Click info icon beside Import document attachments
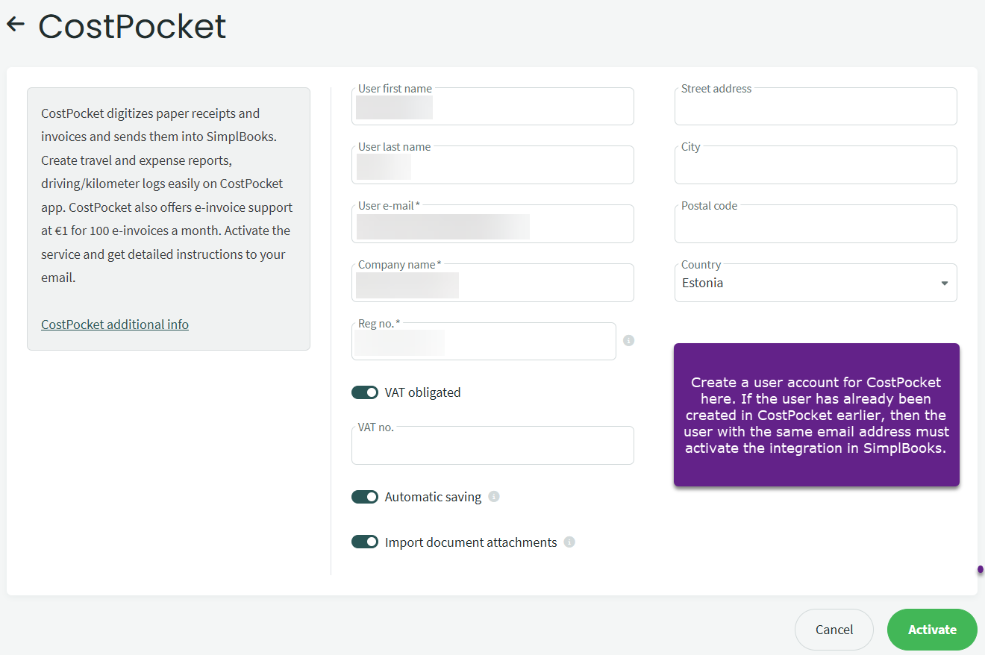The width and height of the screenshot is (985, 655). (x=569, y=542)
